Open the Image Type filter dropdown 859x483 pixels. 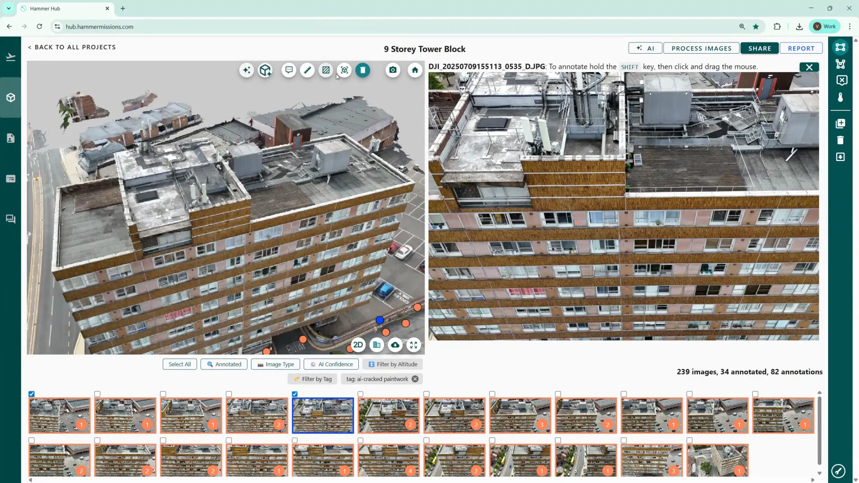coord(275,364)
